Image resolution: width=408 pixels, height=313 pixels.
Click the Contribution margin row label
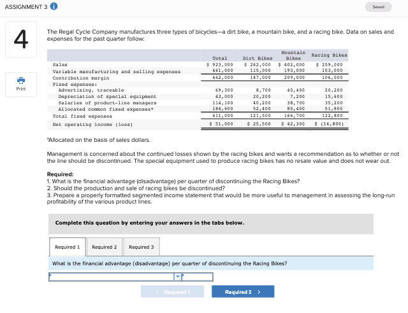pyautogui.click(x=81, y=78)
